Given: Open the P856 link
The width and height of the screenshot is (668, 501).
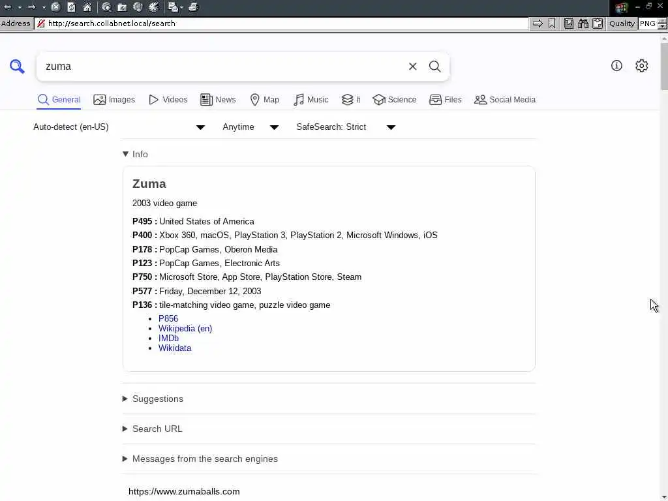Looking at the screenshot, I should [x=168, y=318].
